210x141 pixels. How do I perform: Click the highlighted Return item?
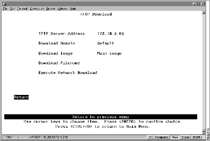point(21,97)
